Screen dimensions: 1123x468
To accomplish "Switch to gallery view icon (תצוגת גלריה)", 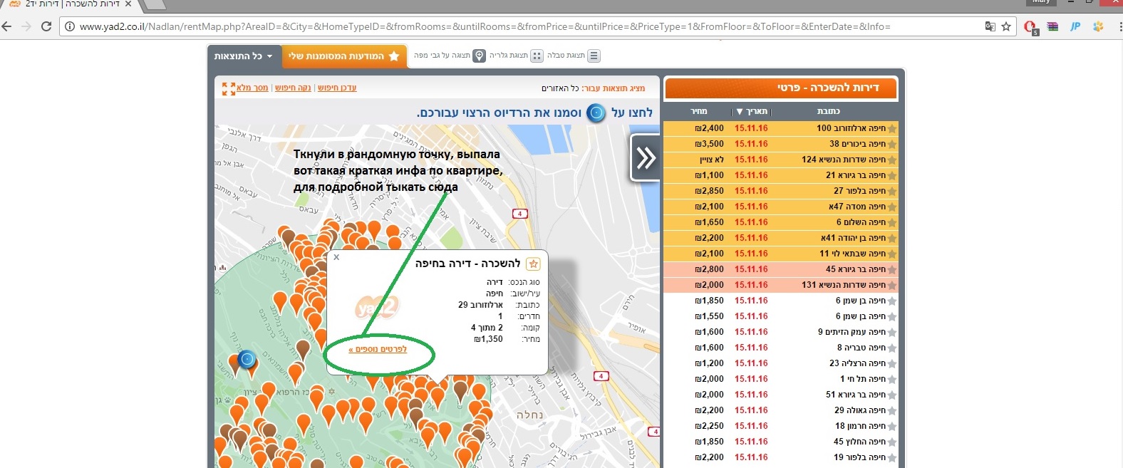I will click(x=537, y=56).
